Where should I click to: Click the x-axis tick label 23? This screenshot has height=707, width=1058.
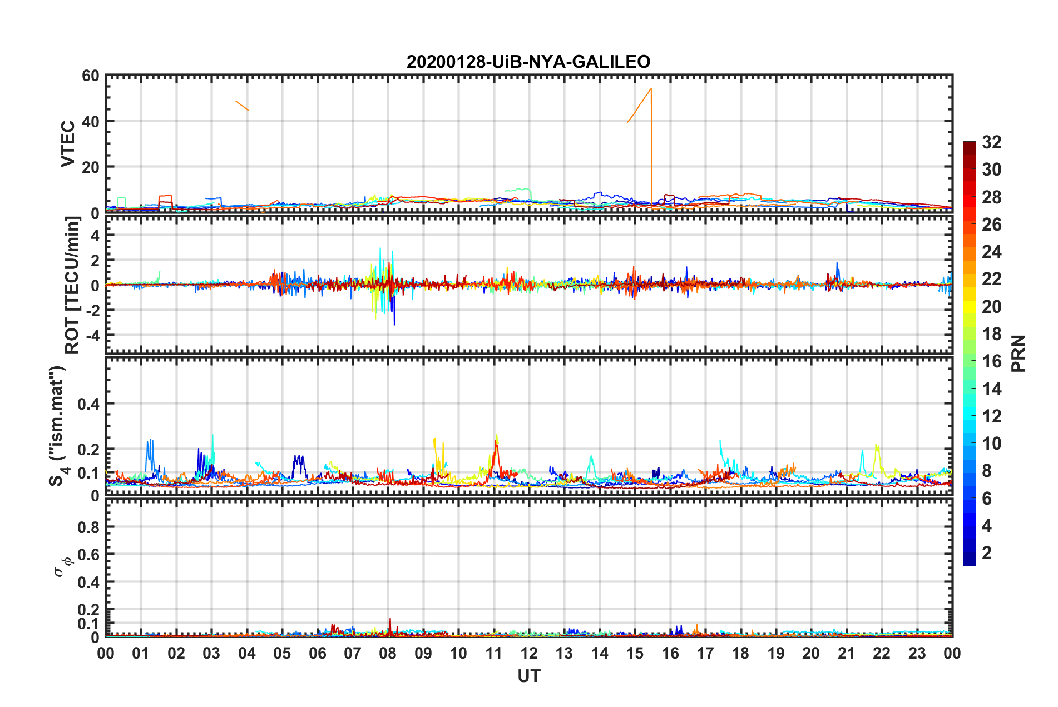pyautogui.click(x=917, y=653)
